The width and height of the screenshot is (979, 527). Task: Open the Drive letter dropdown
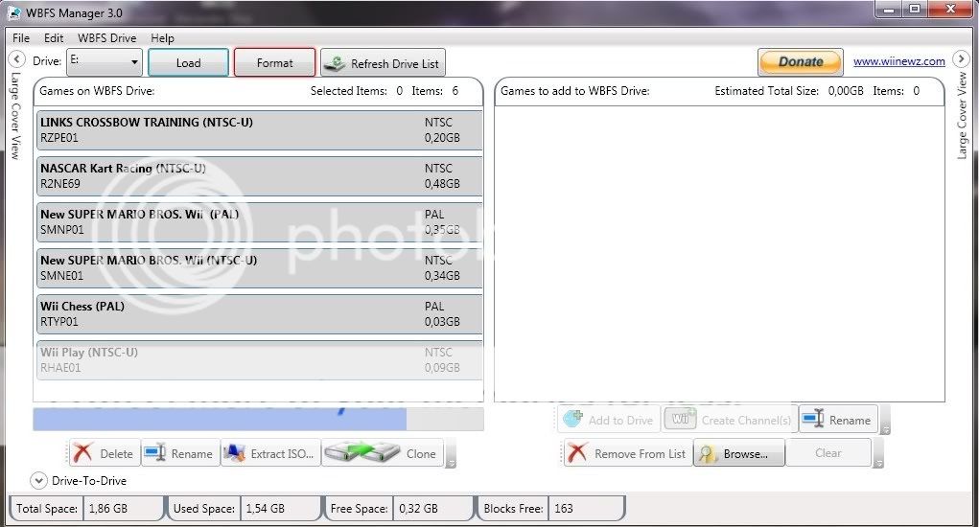[105, 61]
